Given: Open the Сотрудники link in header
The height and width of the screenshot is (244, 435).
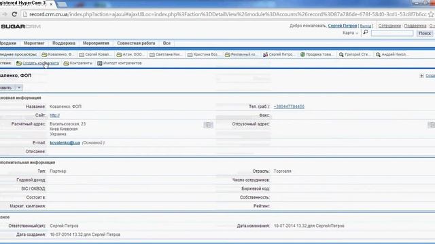Looking at the screenshot, I should (x=389, y=26).
